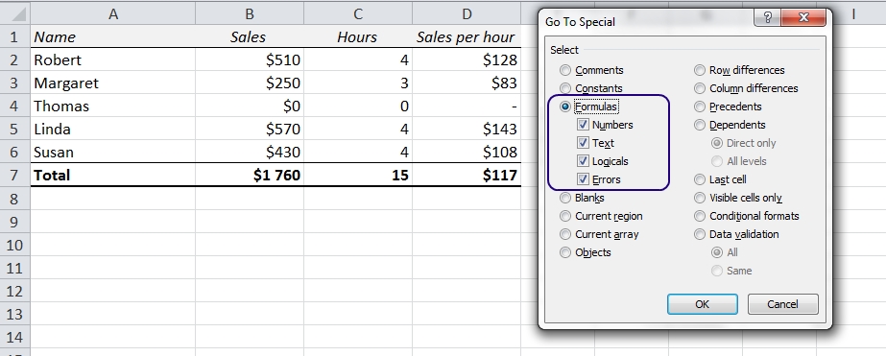The height and width of the screenshot is (356, 886).
Task: Select row 7 header
Action: [x=15, y=176]
